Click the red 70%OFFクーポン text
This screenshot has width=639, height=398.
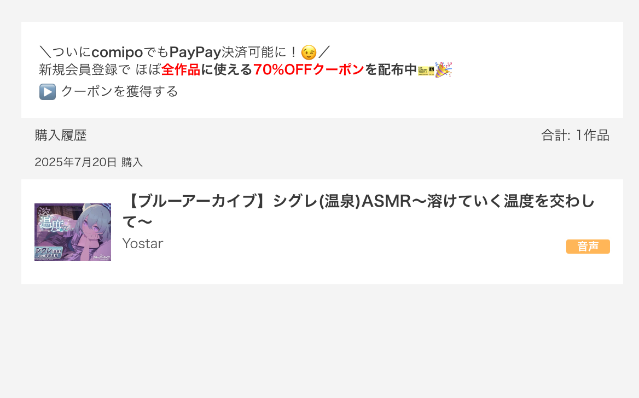pyautogui.click(x=309, y=69)
